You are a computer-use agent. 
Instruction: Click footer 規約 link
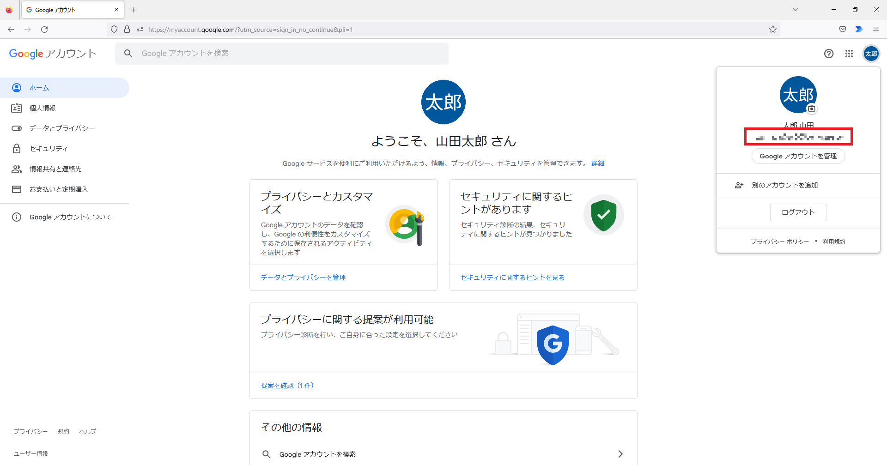pos(63,431)
